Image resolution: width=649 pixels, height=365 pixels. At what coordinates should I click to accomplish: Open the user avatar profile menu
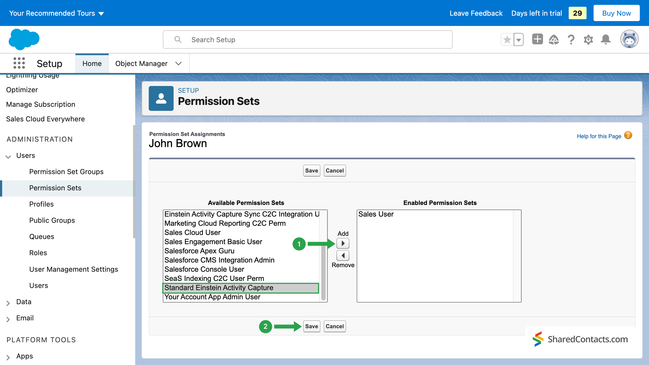point(630,39)
